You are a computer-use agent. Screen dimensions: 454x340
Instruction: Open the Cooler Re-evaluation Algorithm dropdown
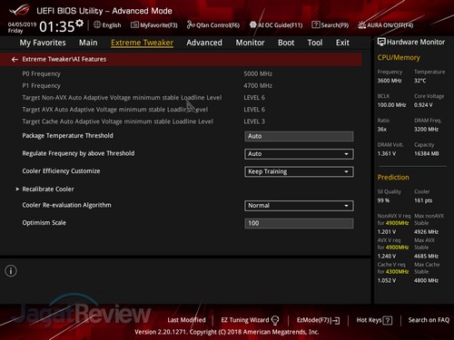pos(299,206)
